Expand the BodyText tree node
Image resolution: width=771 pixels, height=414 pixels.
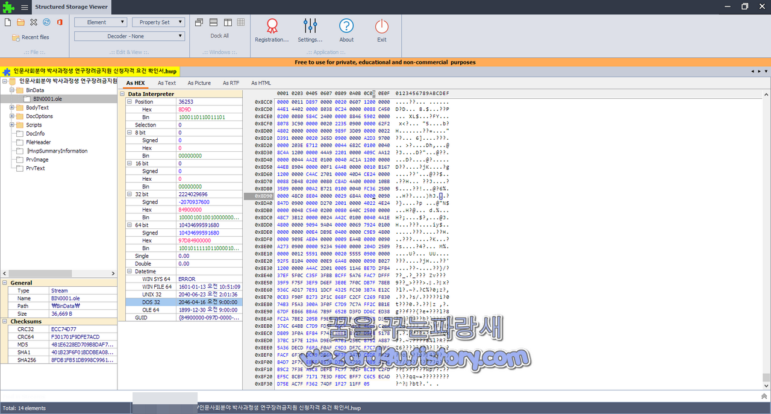[x=12, y=107]
